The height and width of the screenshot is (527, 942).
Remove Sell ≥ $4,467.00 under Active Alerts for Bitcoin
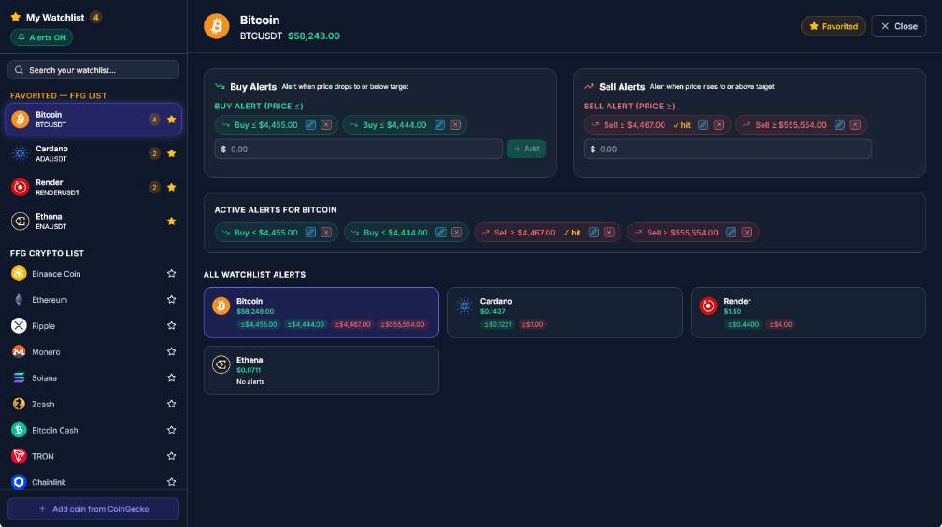coord(609,233)
